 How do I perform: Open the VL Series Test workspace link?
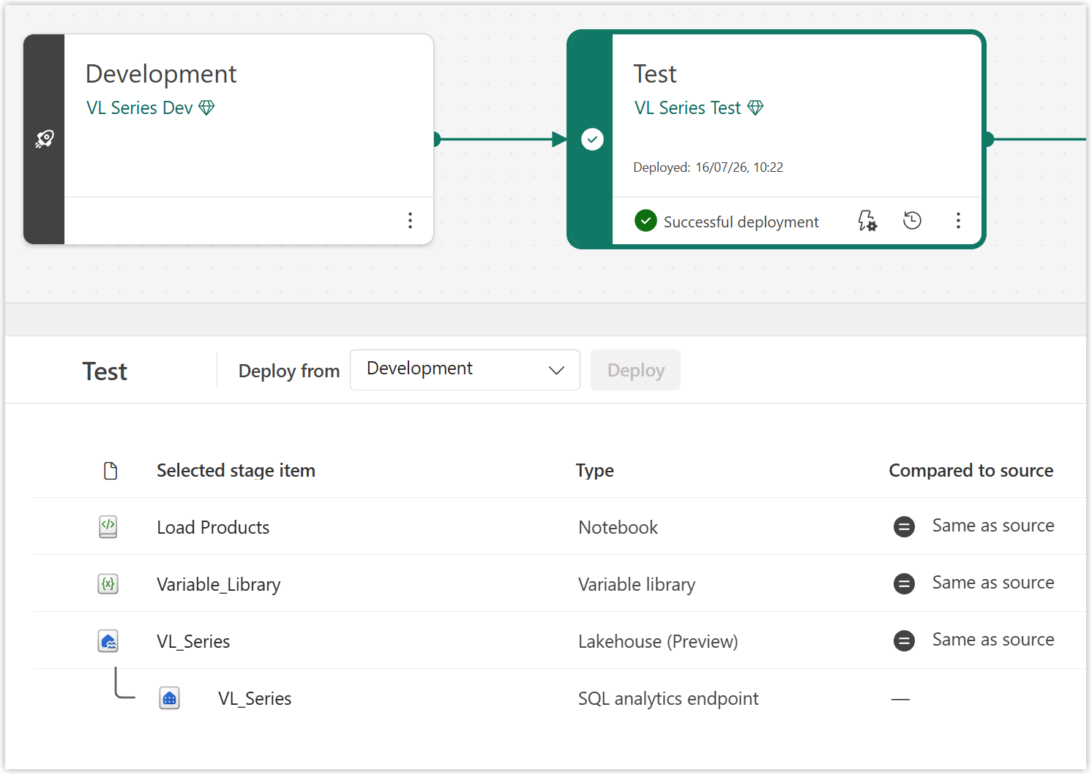[x=687, y=108]
